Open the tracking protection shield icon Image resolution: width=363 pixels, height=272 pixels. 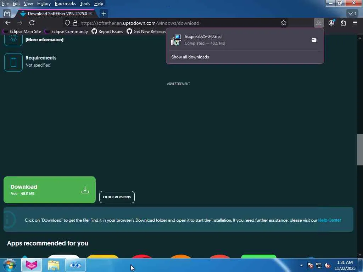click(67, 23)
